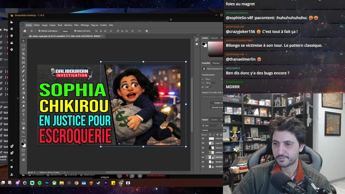Select the Move tool in Photoshop toolbar

tap(23, 41)
